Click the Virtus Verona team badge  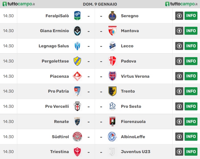point(112,76)
